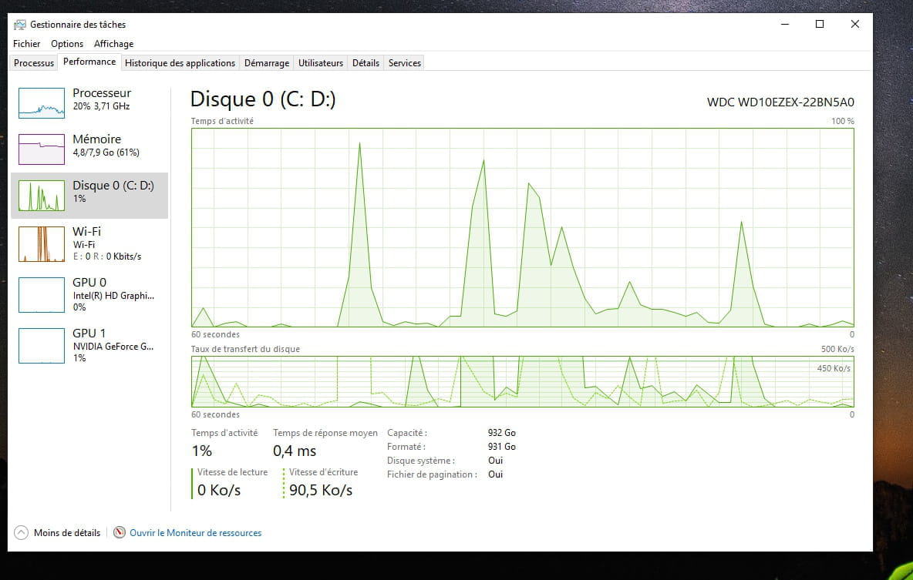Click the Disque système label

(x=421, y=461)
